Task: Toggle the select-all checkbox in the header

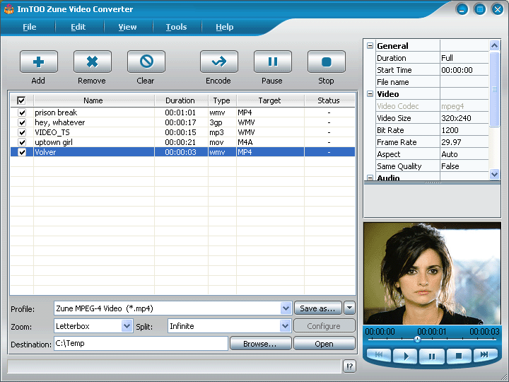Action: pyautogui.click(x=21, y=100)
